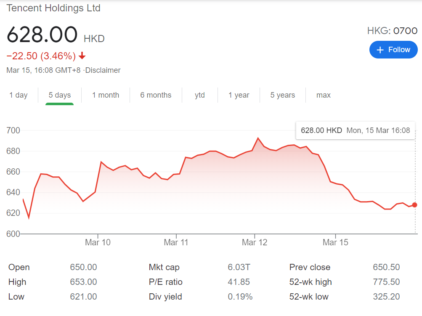The width and height of the screenshot is (422, 316).
Task: Click the Mar 15 axis label
Action: tap(335, 242)
